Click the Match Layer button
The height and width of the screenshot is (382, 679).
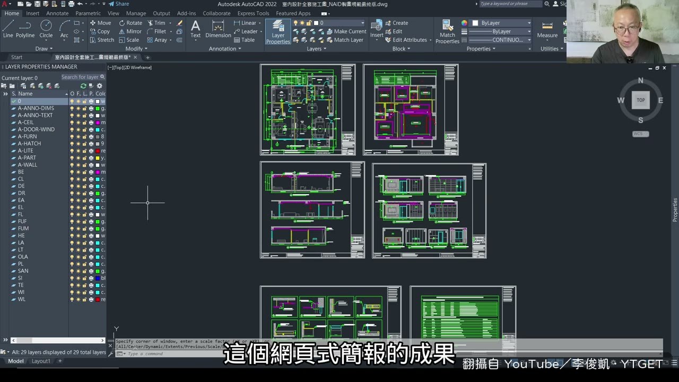click(344, 40)
